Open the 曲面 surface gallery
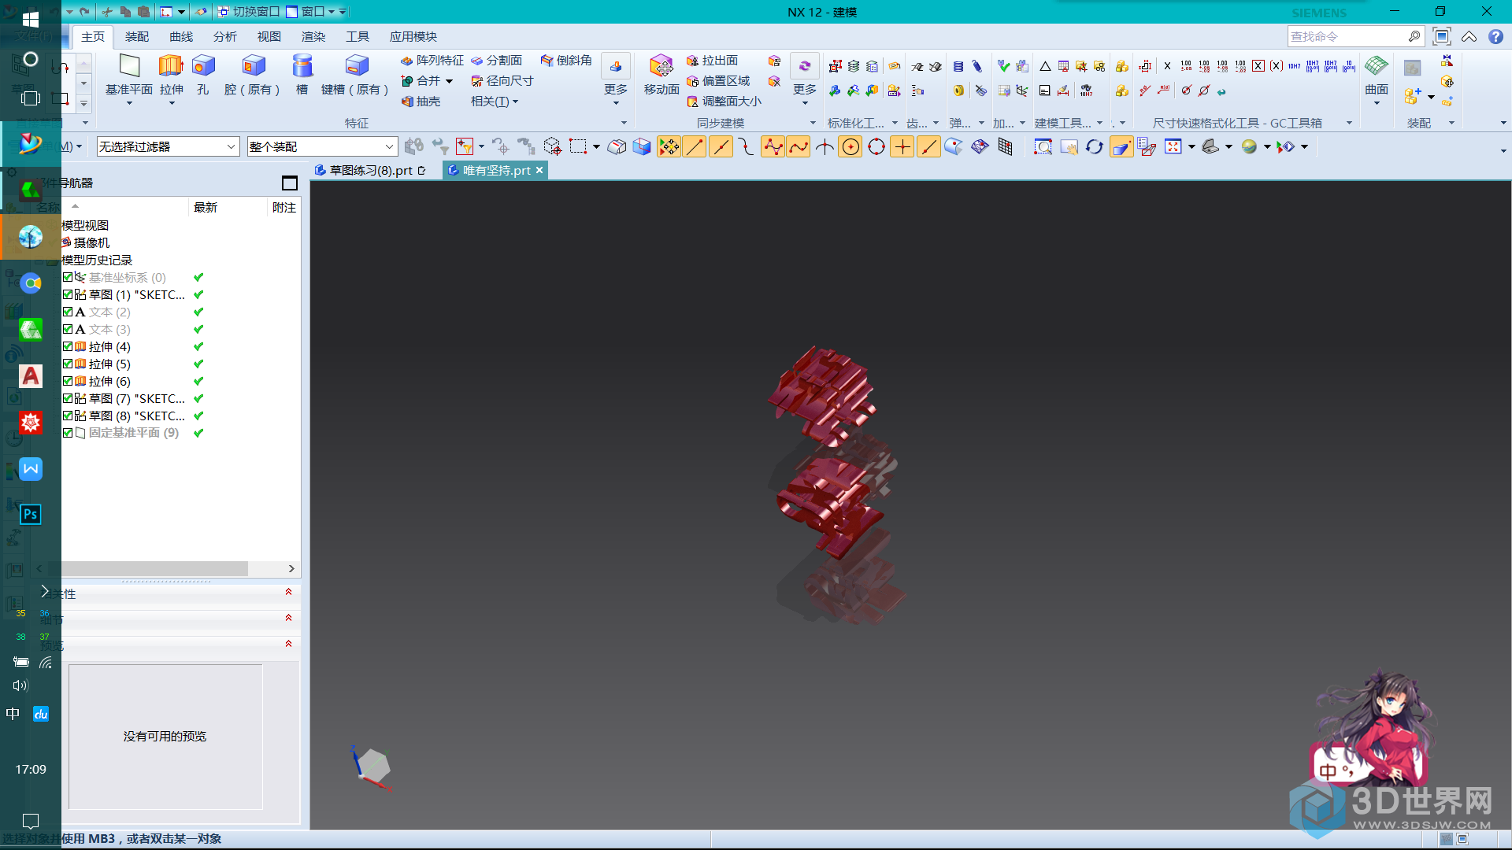This screenshot has height=850, width=1512. click(x=1377, y=79)
